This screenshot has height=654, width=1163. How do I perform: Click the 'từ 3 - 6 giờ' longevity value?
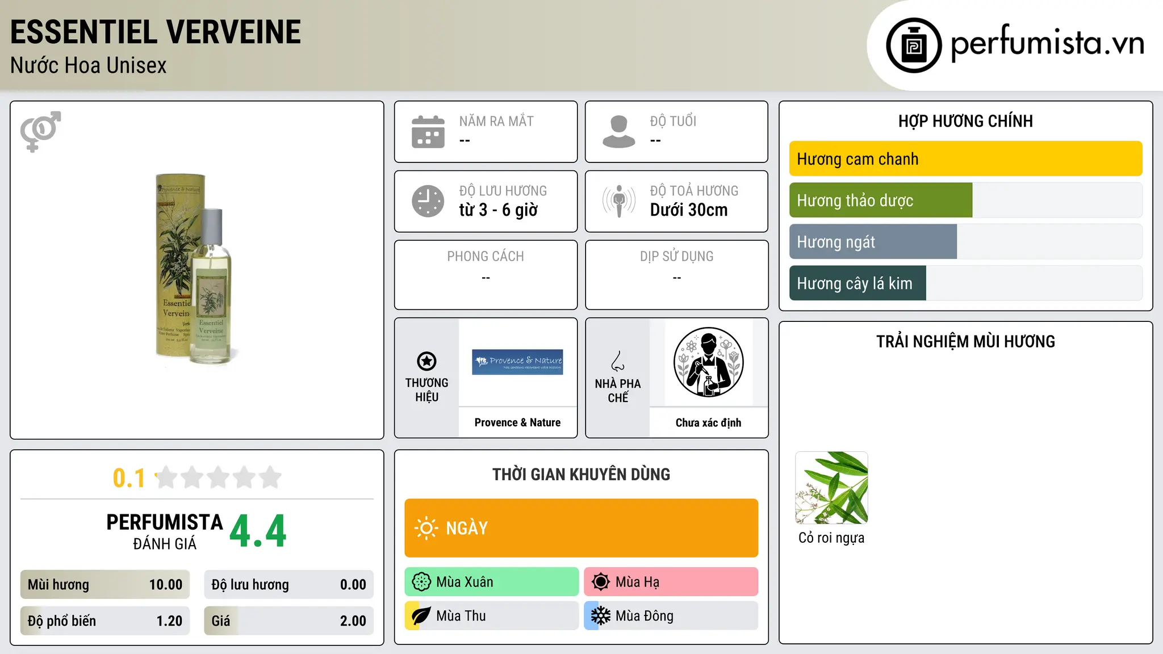click(499, 210)
